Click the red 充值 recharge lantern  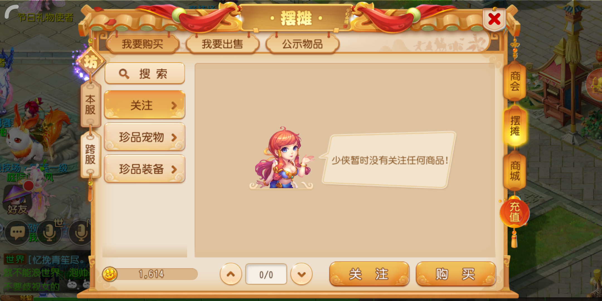click(x=514, y=212)
